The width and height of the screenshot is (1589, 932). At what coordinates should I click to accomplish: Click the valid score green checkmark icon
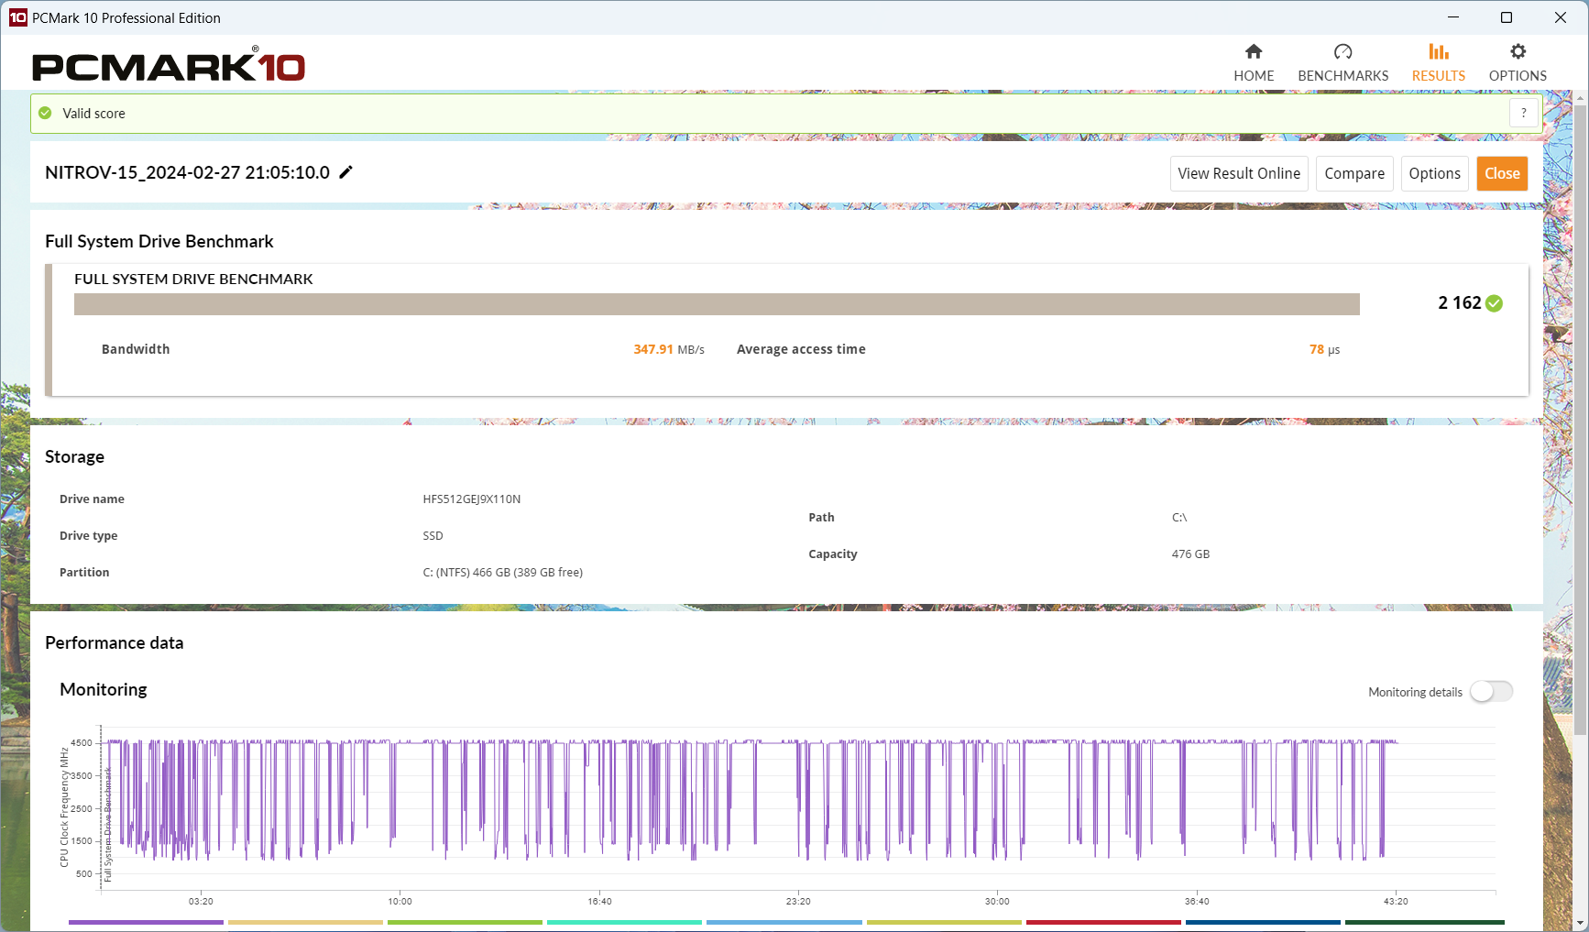[45, 113]
